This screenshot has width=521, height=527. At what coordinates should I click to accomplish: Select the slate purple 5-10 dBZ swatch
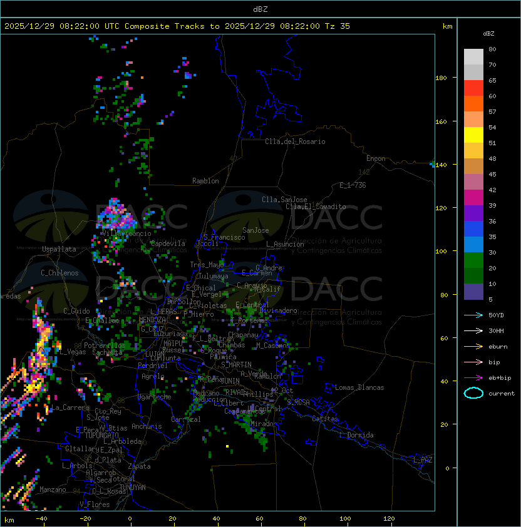point(473,292)
